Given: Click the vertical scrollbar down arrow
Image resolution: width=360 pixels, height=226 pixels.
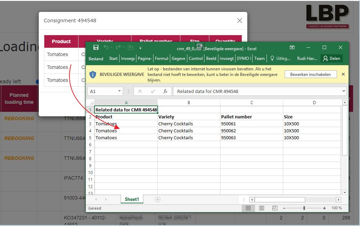Looking at the screenshot, I should coord(345,192).
